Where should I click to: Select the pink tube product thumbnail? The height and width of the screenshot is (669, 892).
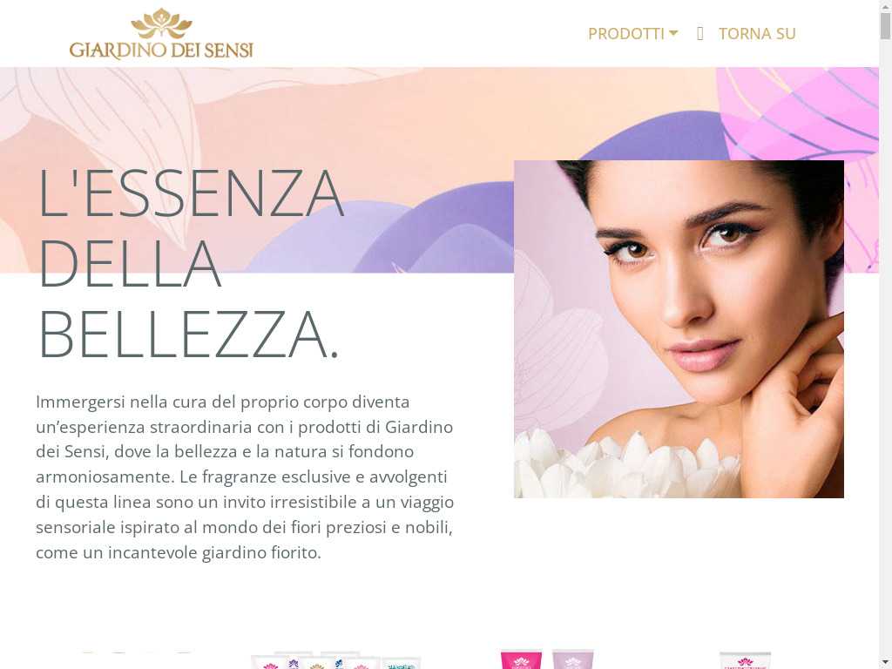(521, 660)
